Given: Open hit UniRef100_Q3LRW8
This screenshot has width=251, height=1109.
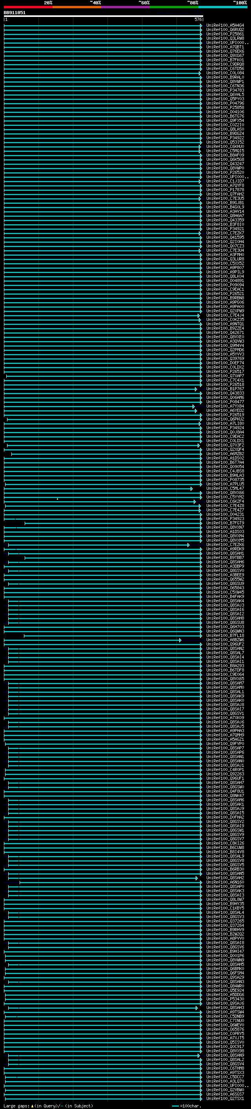Looking at the screenshot, I should click(x=225, y=38).
